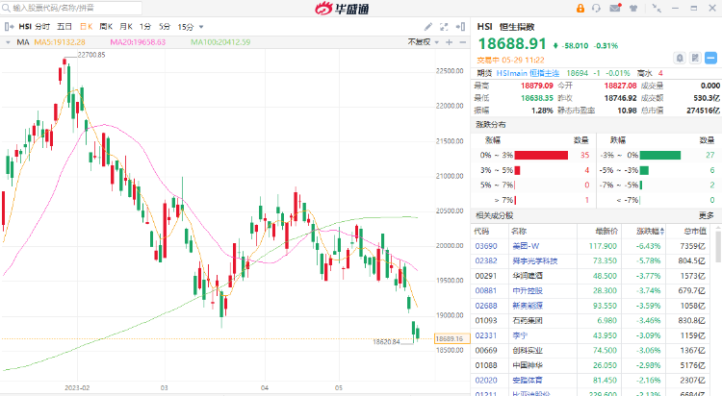The image size is (722, 396).
Task: Zoom in chart with plus icon
Action: 449,42
